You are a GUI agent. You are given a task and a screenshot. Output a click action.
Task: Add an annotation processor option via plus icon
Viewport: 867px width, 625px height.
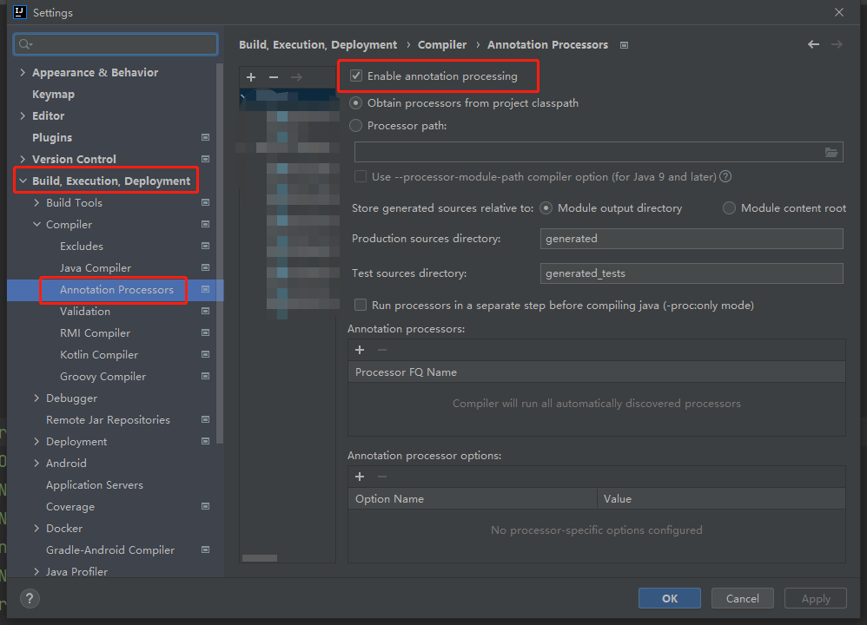coord(360,476)
